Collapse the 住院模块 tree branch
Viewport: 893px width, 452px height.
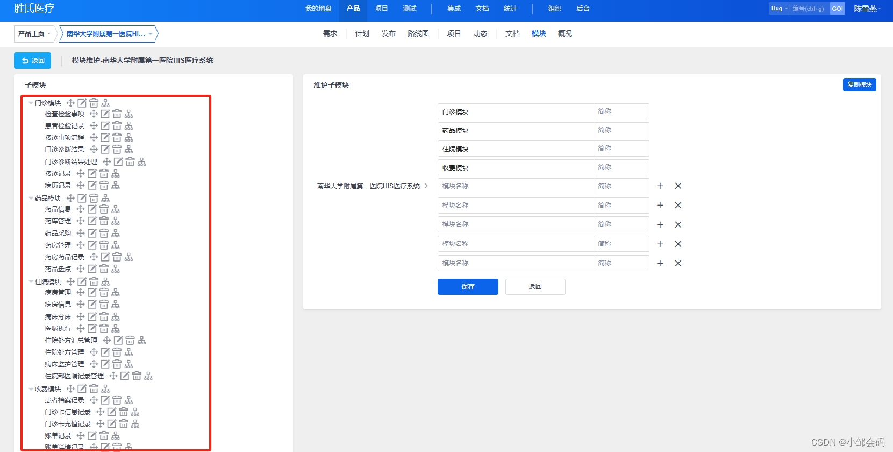[31, 282]
